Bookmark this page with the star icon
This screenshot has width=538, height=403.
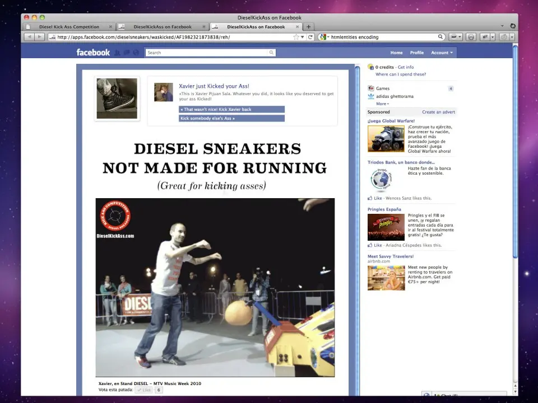296,37
